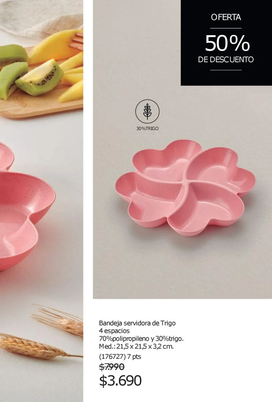Click the crossed-out price $7.990
The height and width of the screenshot is (402, 272).
coord(112,366)
